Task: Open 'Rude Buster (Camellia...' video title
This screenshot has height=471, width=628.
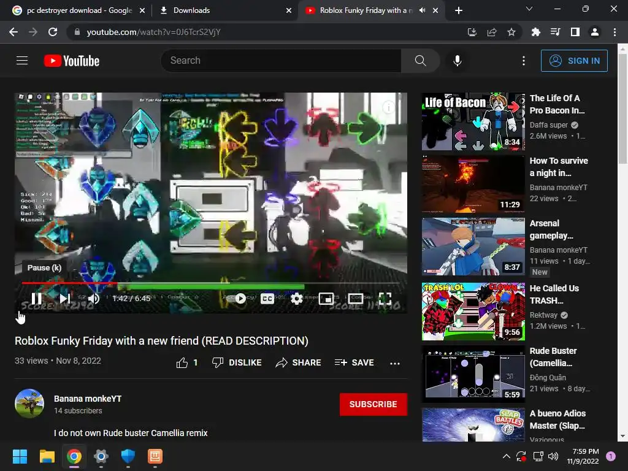Action: click(553, 357)
